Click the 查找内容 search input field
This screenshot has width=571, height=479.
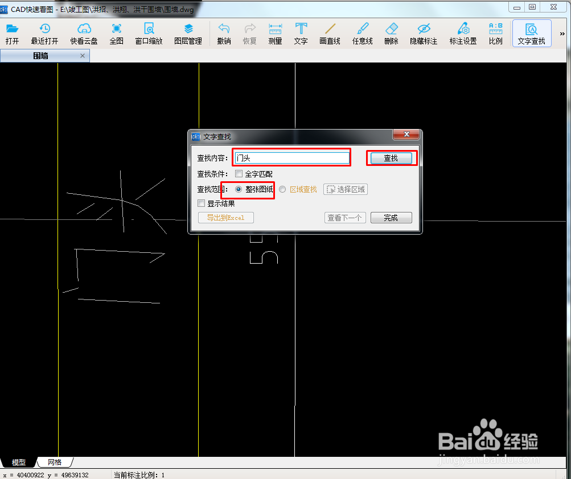292,158
